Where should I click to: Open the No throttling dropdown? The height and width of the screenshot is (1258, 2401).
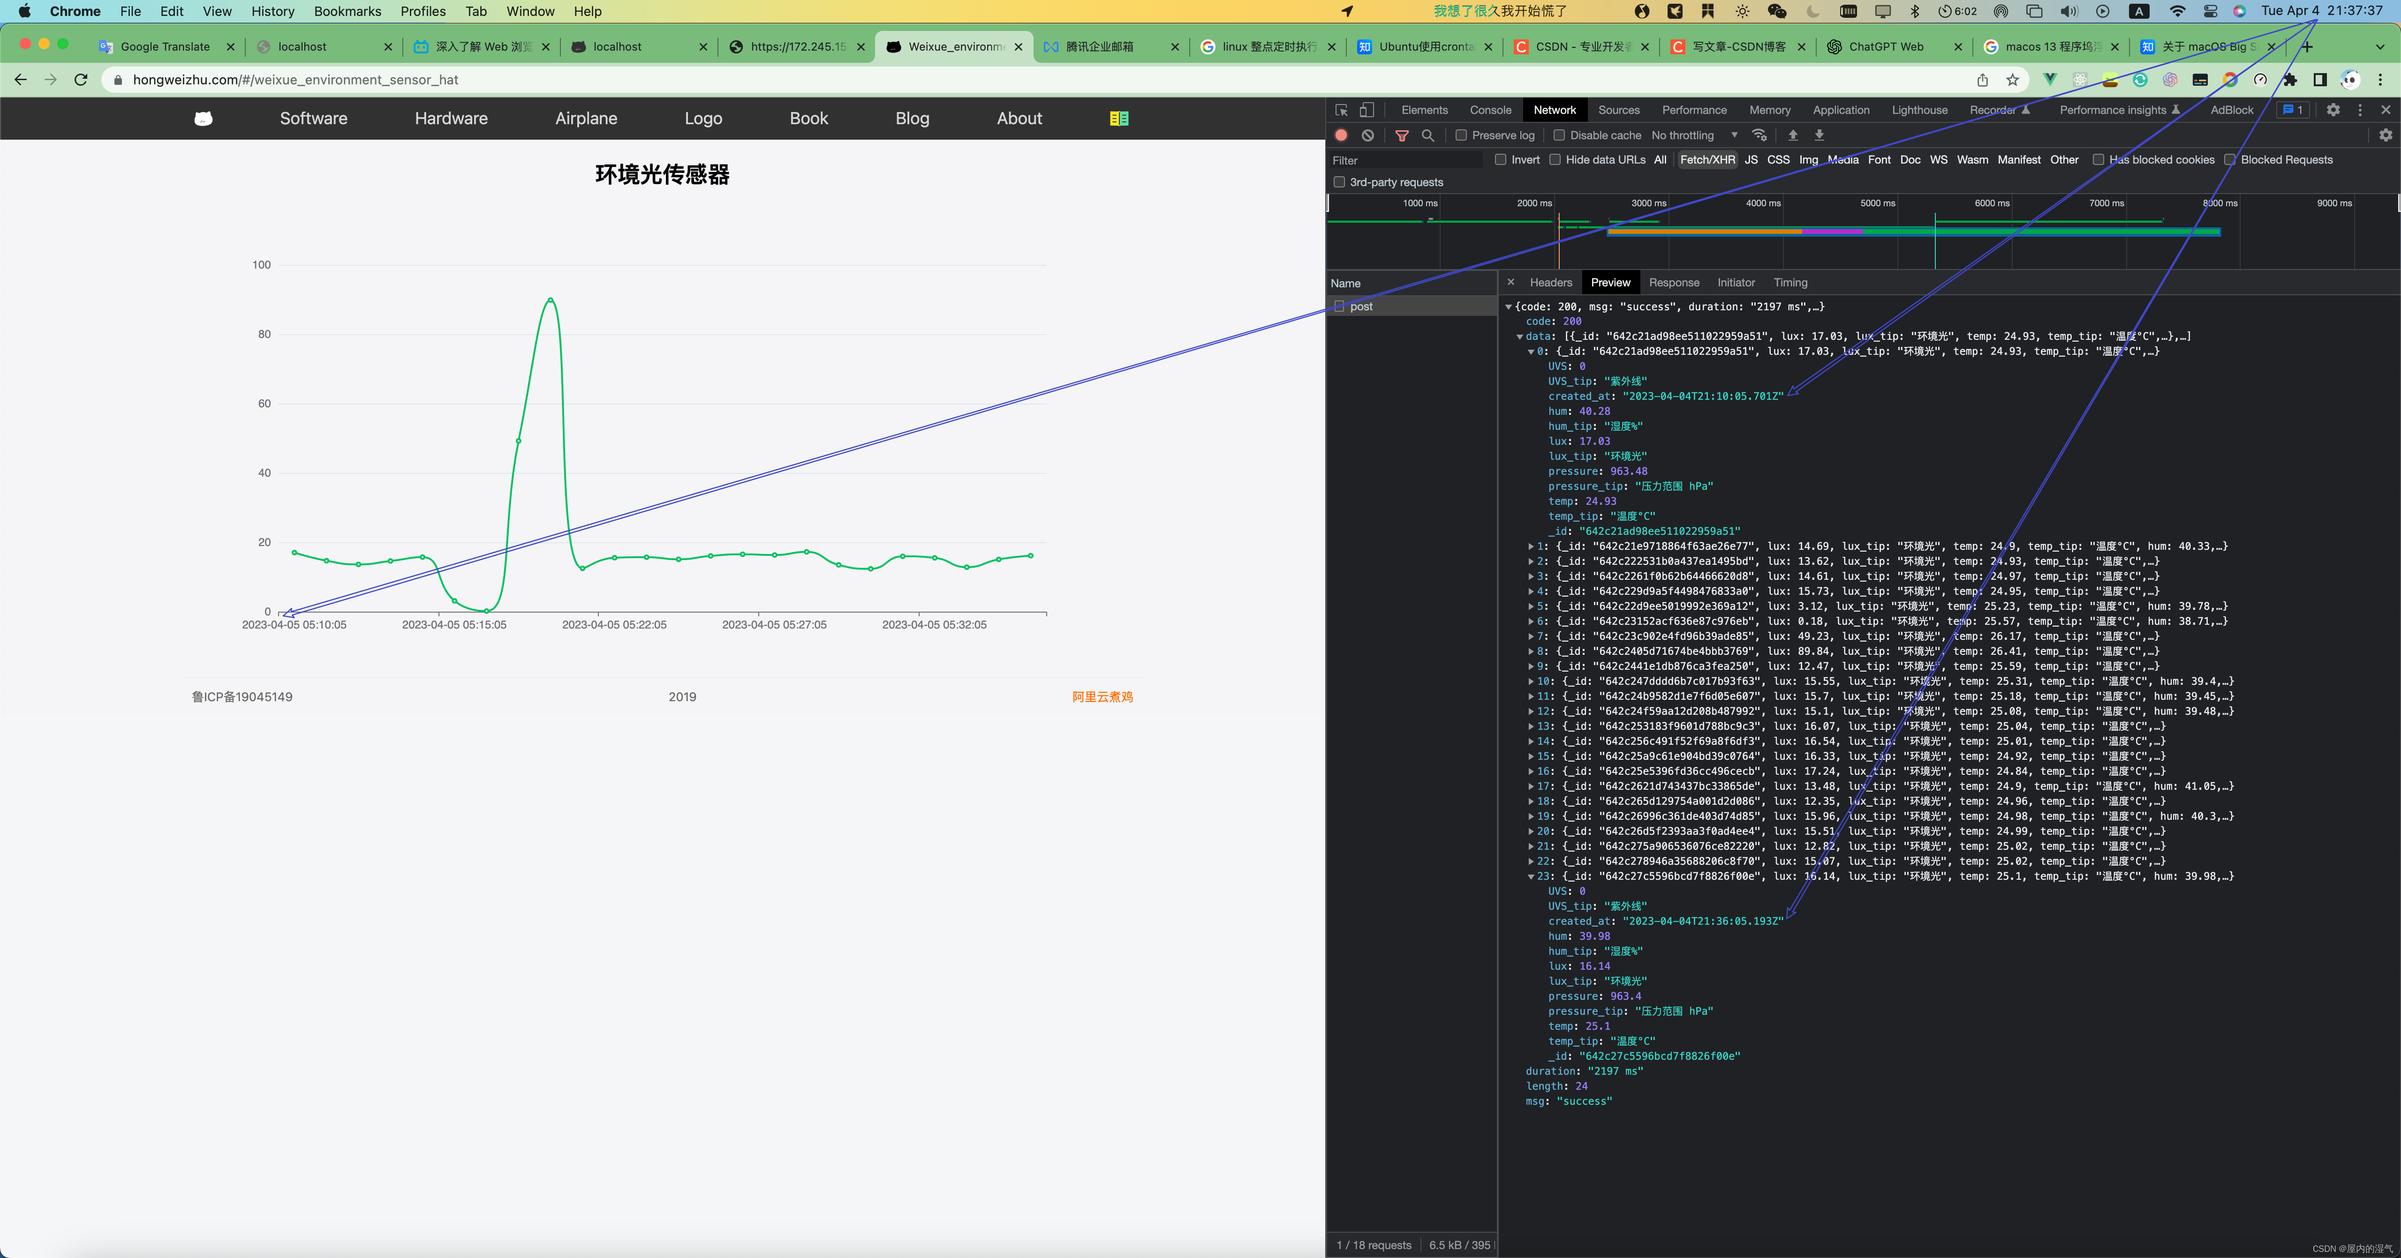[1694, 135]
